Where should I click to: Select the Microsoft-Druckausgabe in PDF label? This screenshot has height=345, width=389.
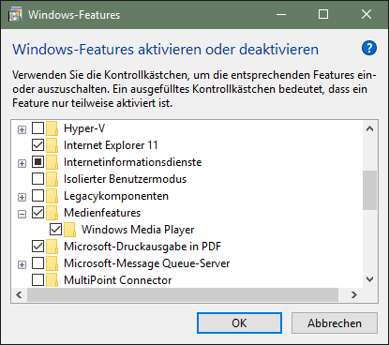(142, 247)
